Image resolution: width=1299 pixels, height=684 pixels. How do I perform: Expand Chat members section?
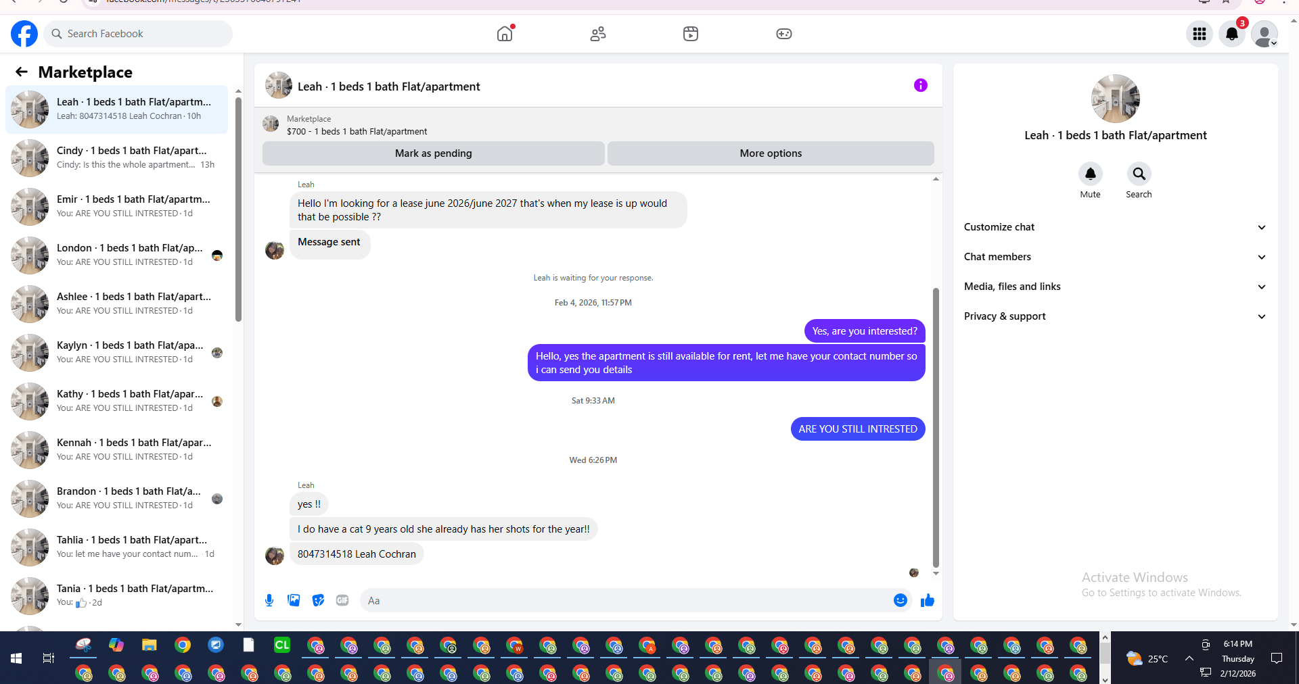1115,257
